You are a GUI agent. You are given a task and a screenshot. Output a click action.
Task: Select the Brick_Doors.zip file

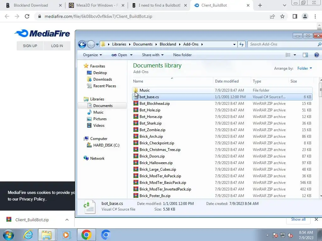click(x=222, y=156)
